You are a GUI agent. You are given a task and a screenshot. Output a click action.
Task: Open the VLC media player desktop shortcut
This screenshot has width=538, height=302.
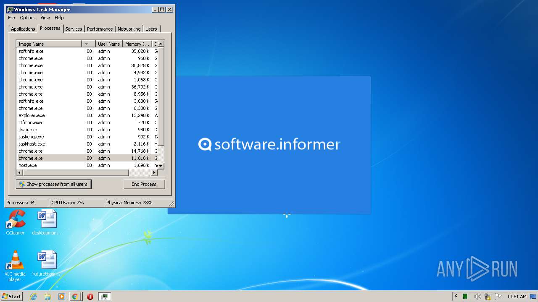click(15, 266)
